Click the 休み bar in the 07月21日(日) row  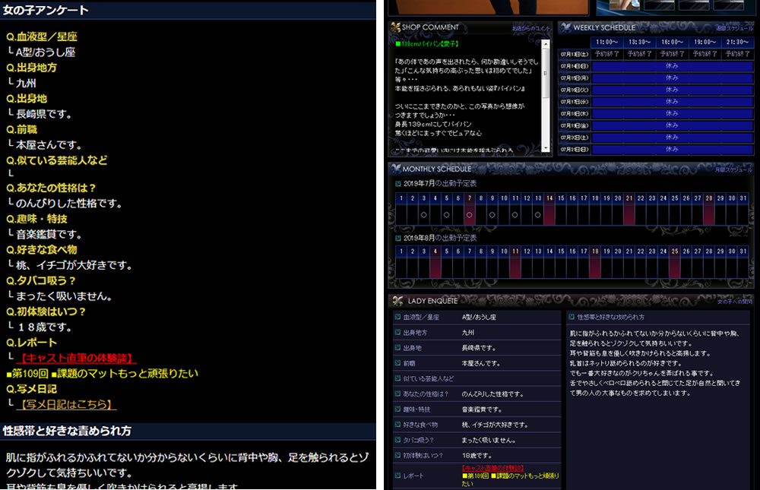pos(673,149)
